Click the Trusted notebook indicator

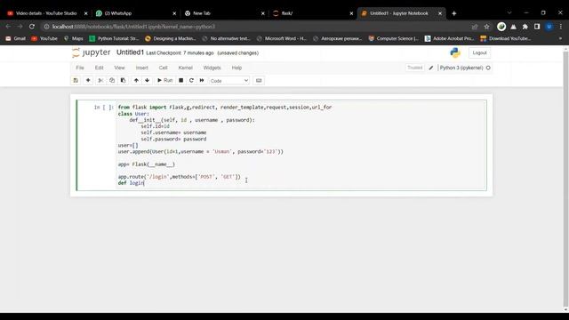click(x=415, y=68)
